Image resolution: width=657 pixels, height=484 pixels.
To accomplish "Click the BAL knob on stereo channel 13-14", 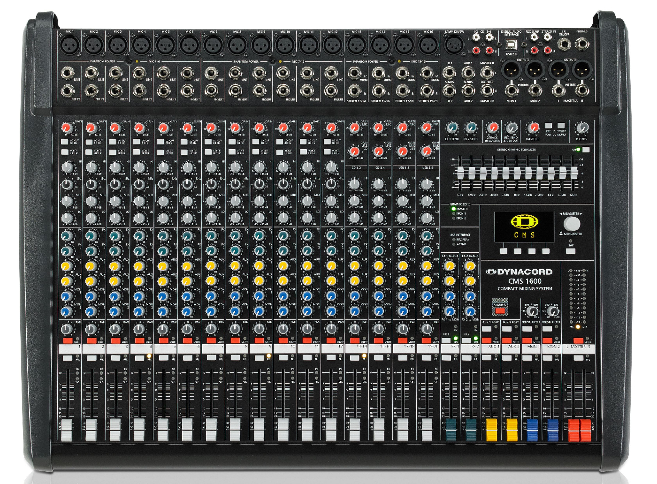I will click(x=355, y=329).
